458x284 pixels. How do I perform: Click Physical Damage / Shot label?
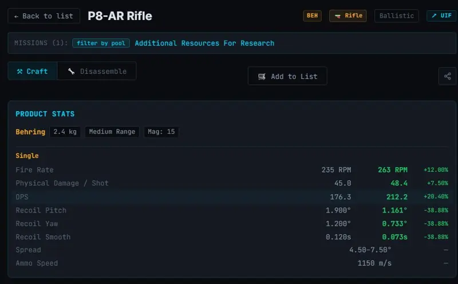[x=62, y=183]
